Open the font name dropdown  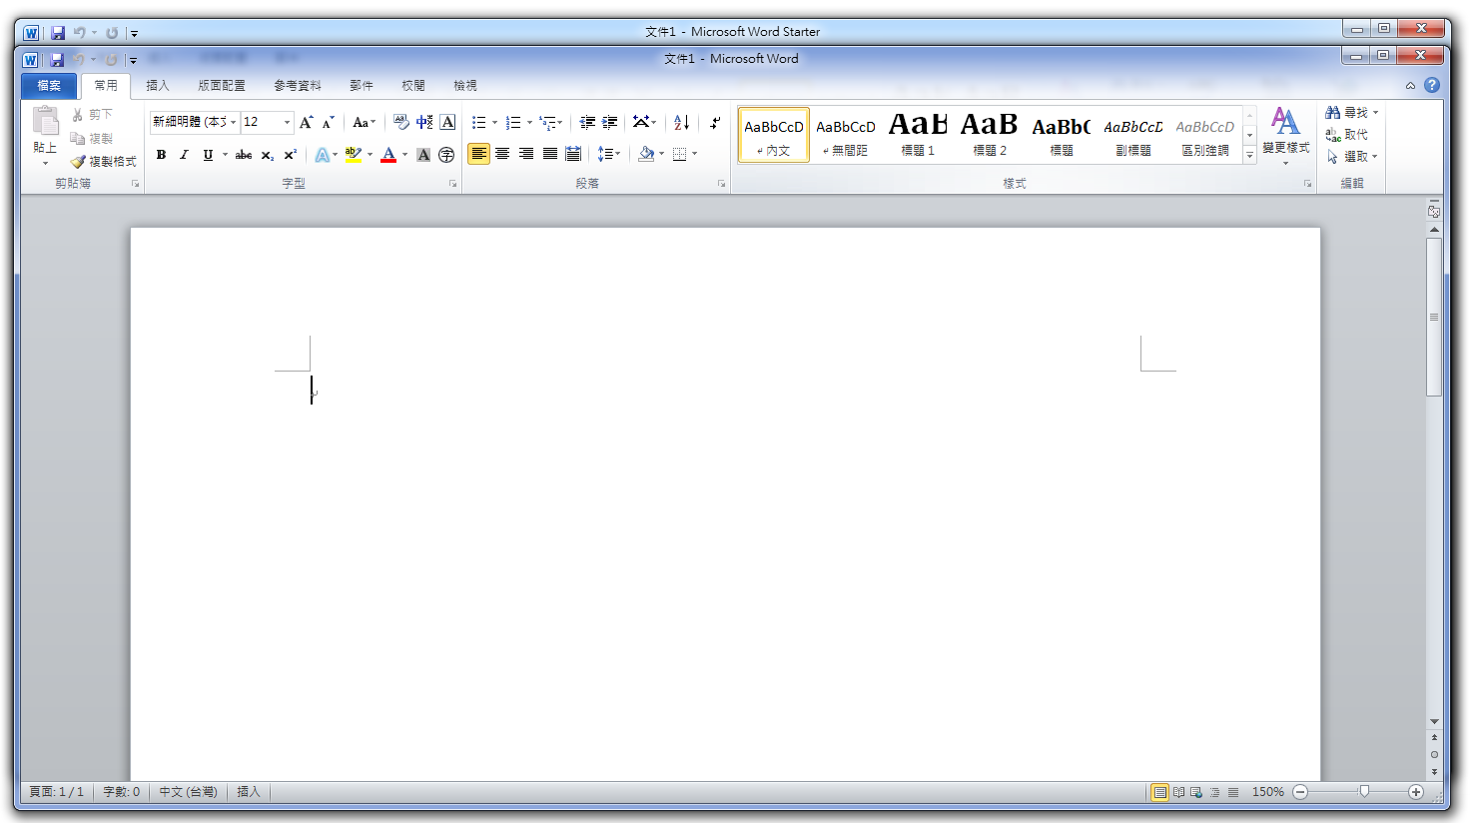pos(234,122)
